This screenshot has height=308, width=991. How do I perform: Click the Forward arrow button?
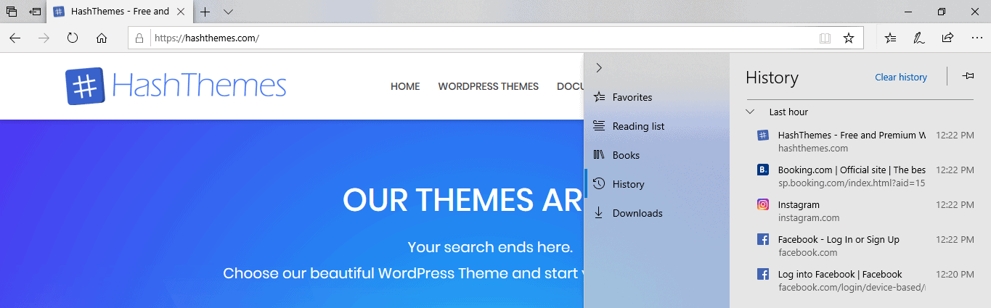tap(44, 38)
